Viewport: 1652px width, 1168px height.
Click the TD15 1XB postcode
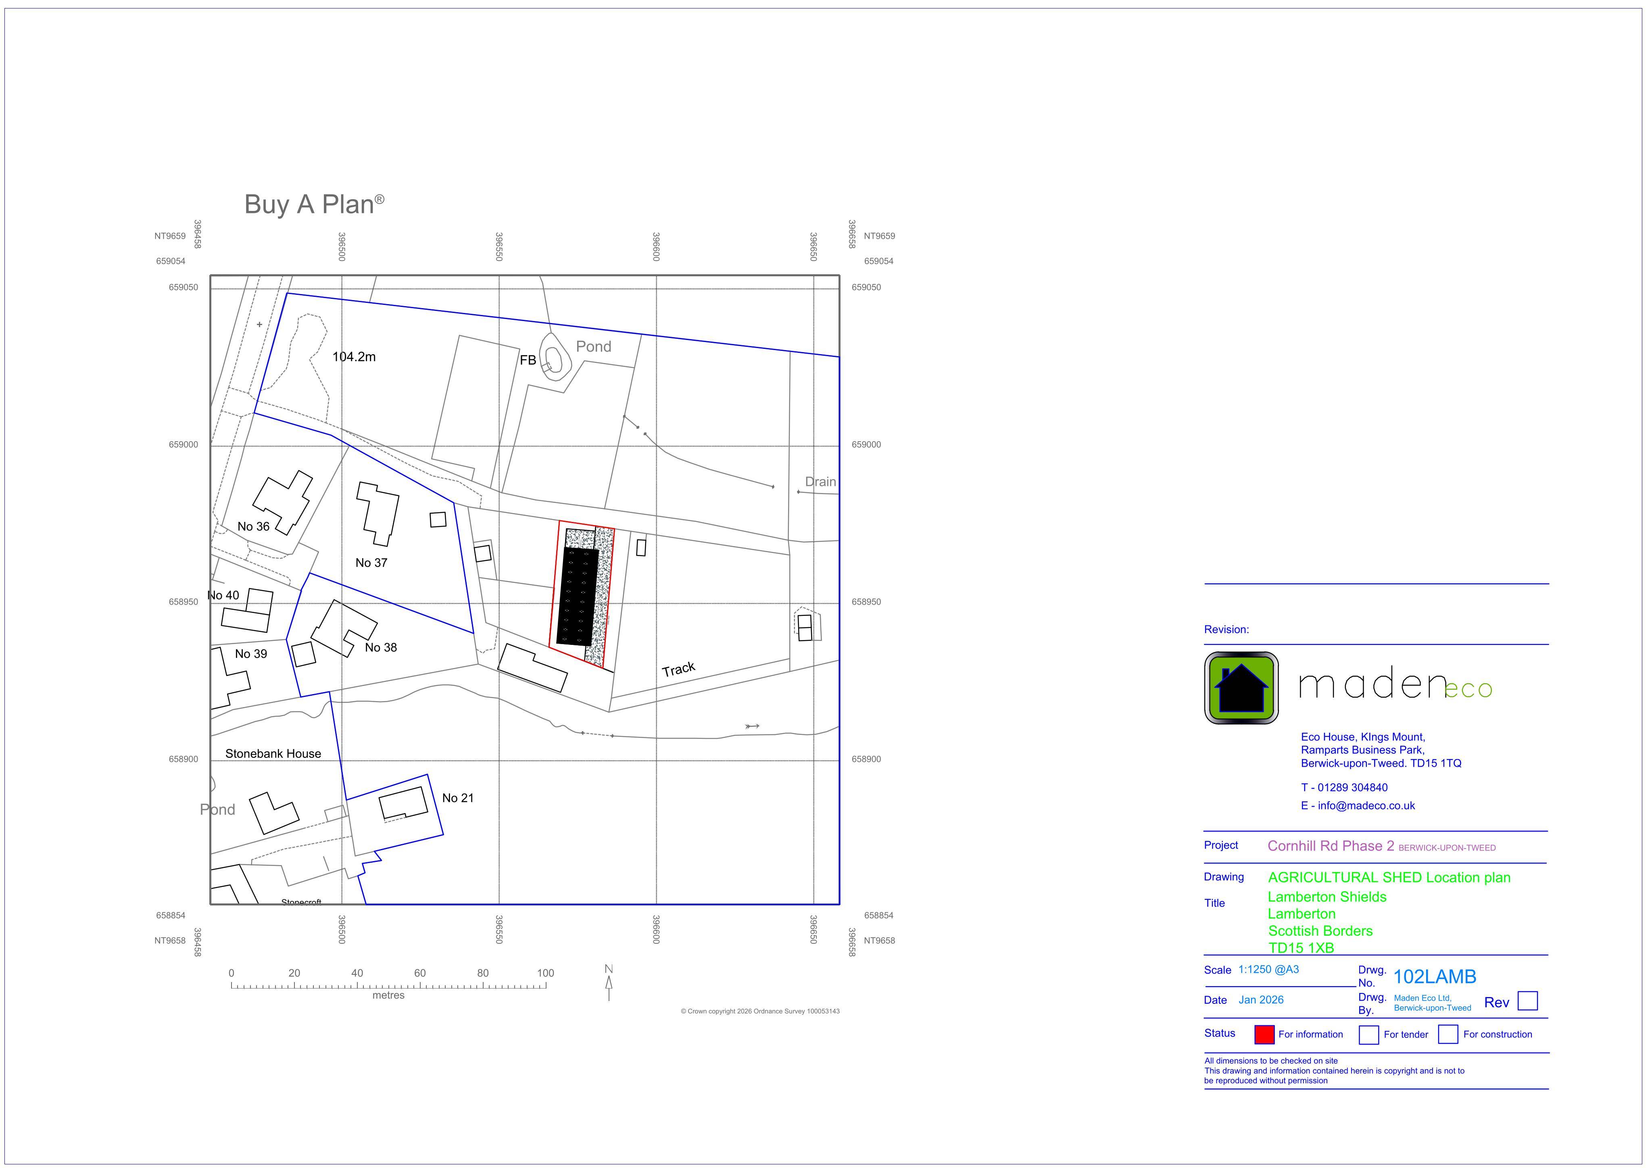coord(1301,948)
